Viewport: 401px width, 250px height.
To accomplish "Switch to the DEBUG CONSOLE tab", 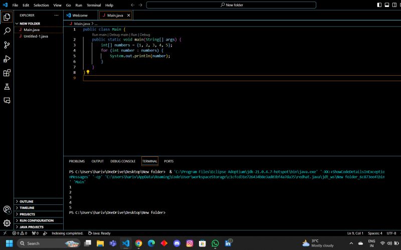I will coord(123,161).
